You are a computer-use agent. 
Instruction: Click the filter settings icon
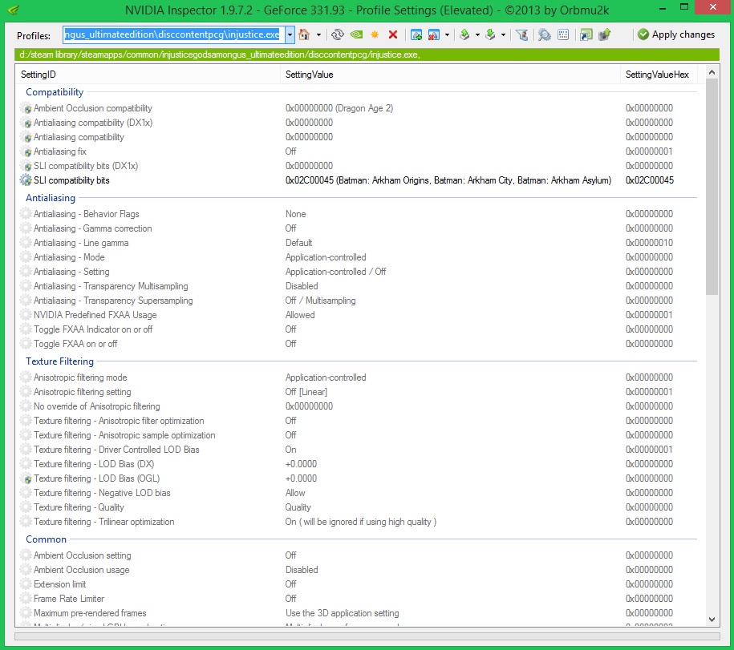522,35
